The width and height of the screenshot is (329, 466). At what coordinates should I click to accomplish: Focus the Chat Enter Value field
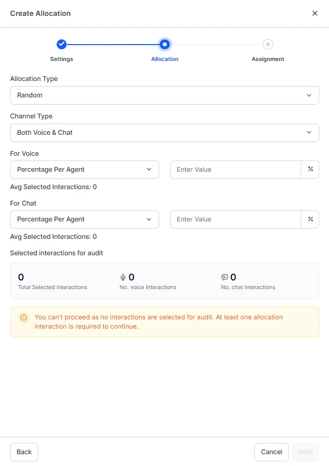pos(235,219)
